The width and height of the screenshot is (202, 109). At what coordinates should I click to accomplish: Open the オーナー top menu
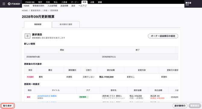[75, 2]
